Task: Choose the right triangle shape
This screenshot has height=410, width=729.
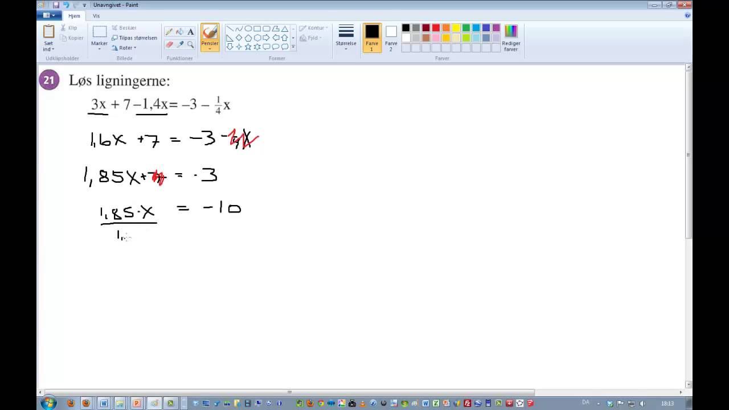Action: click(230, 38)
